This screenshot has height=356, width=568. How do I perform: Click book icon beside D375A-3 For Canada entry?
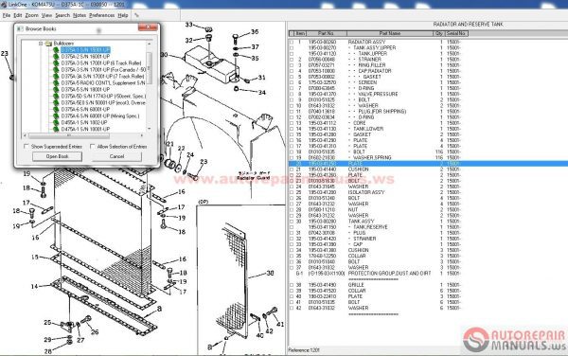(x=56, y=69)
